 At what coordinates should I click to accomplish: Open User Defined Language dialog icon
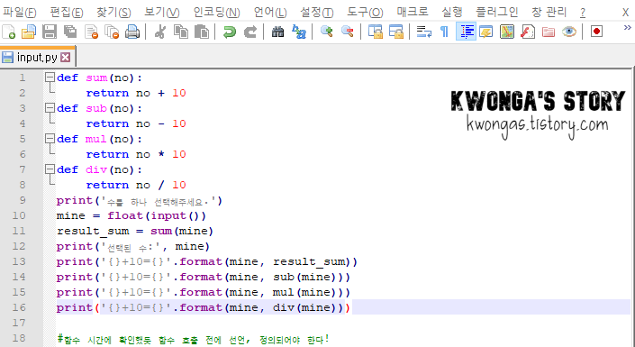pos(486,32)
